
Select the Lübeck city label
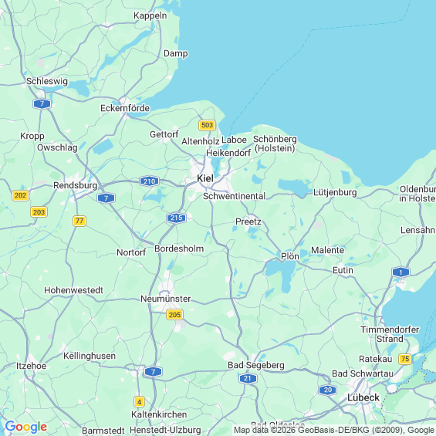tap(363, 397)
